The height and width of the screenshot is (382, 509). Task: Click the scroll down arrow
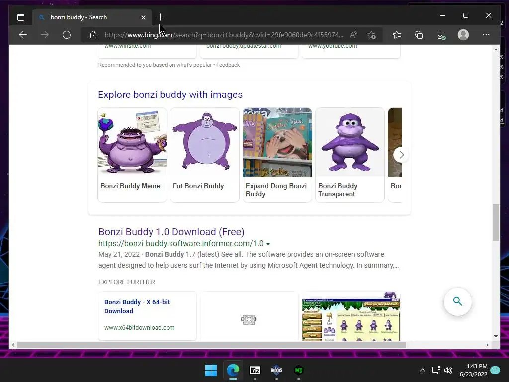pos(496,336)
